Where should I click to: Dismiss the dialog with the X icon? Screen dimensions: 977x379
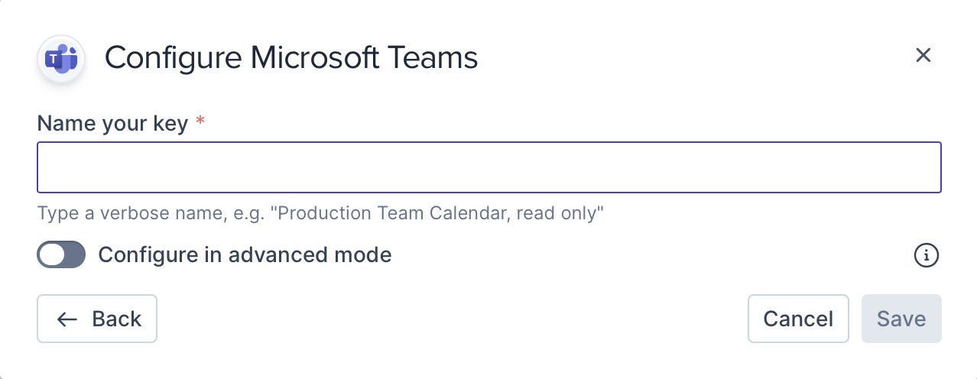(923, 55)
